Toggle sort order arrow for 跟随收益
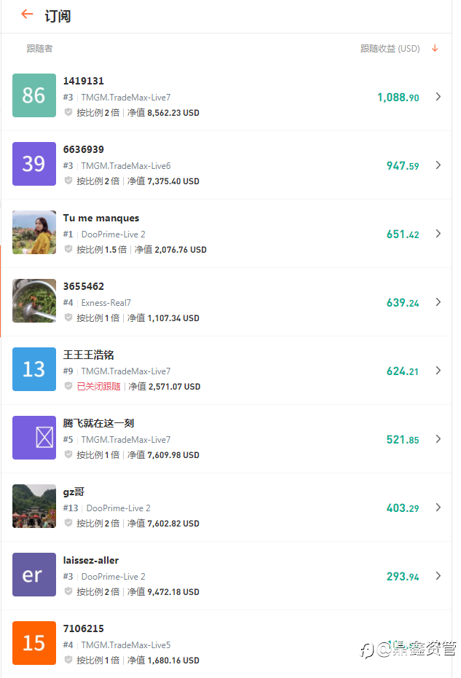 (435, 48)
